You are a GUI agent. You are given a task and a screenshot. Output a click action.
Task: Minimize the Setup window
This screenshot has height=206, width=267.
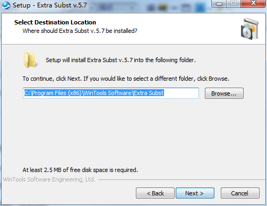[x=219, y=4]
